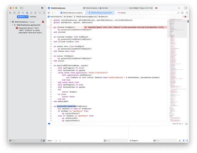
Task: Open the Source Control navigator icon
Action: coord(14,13)
